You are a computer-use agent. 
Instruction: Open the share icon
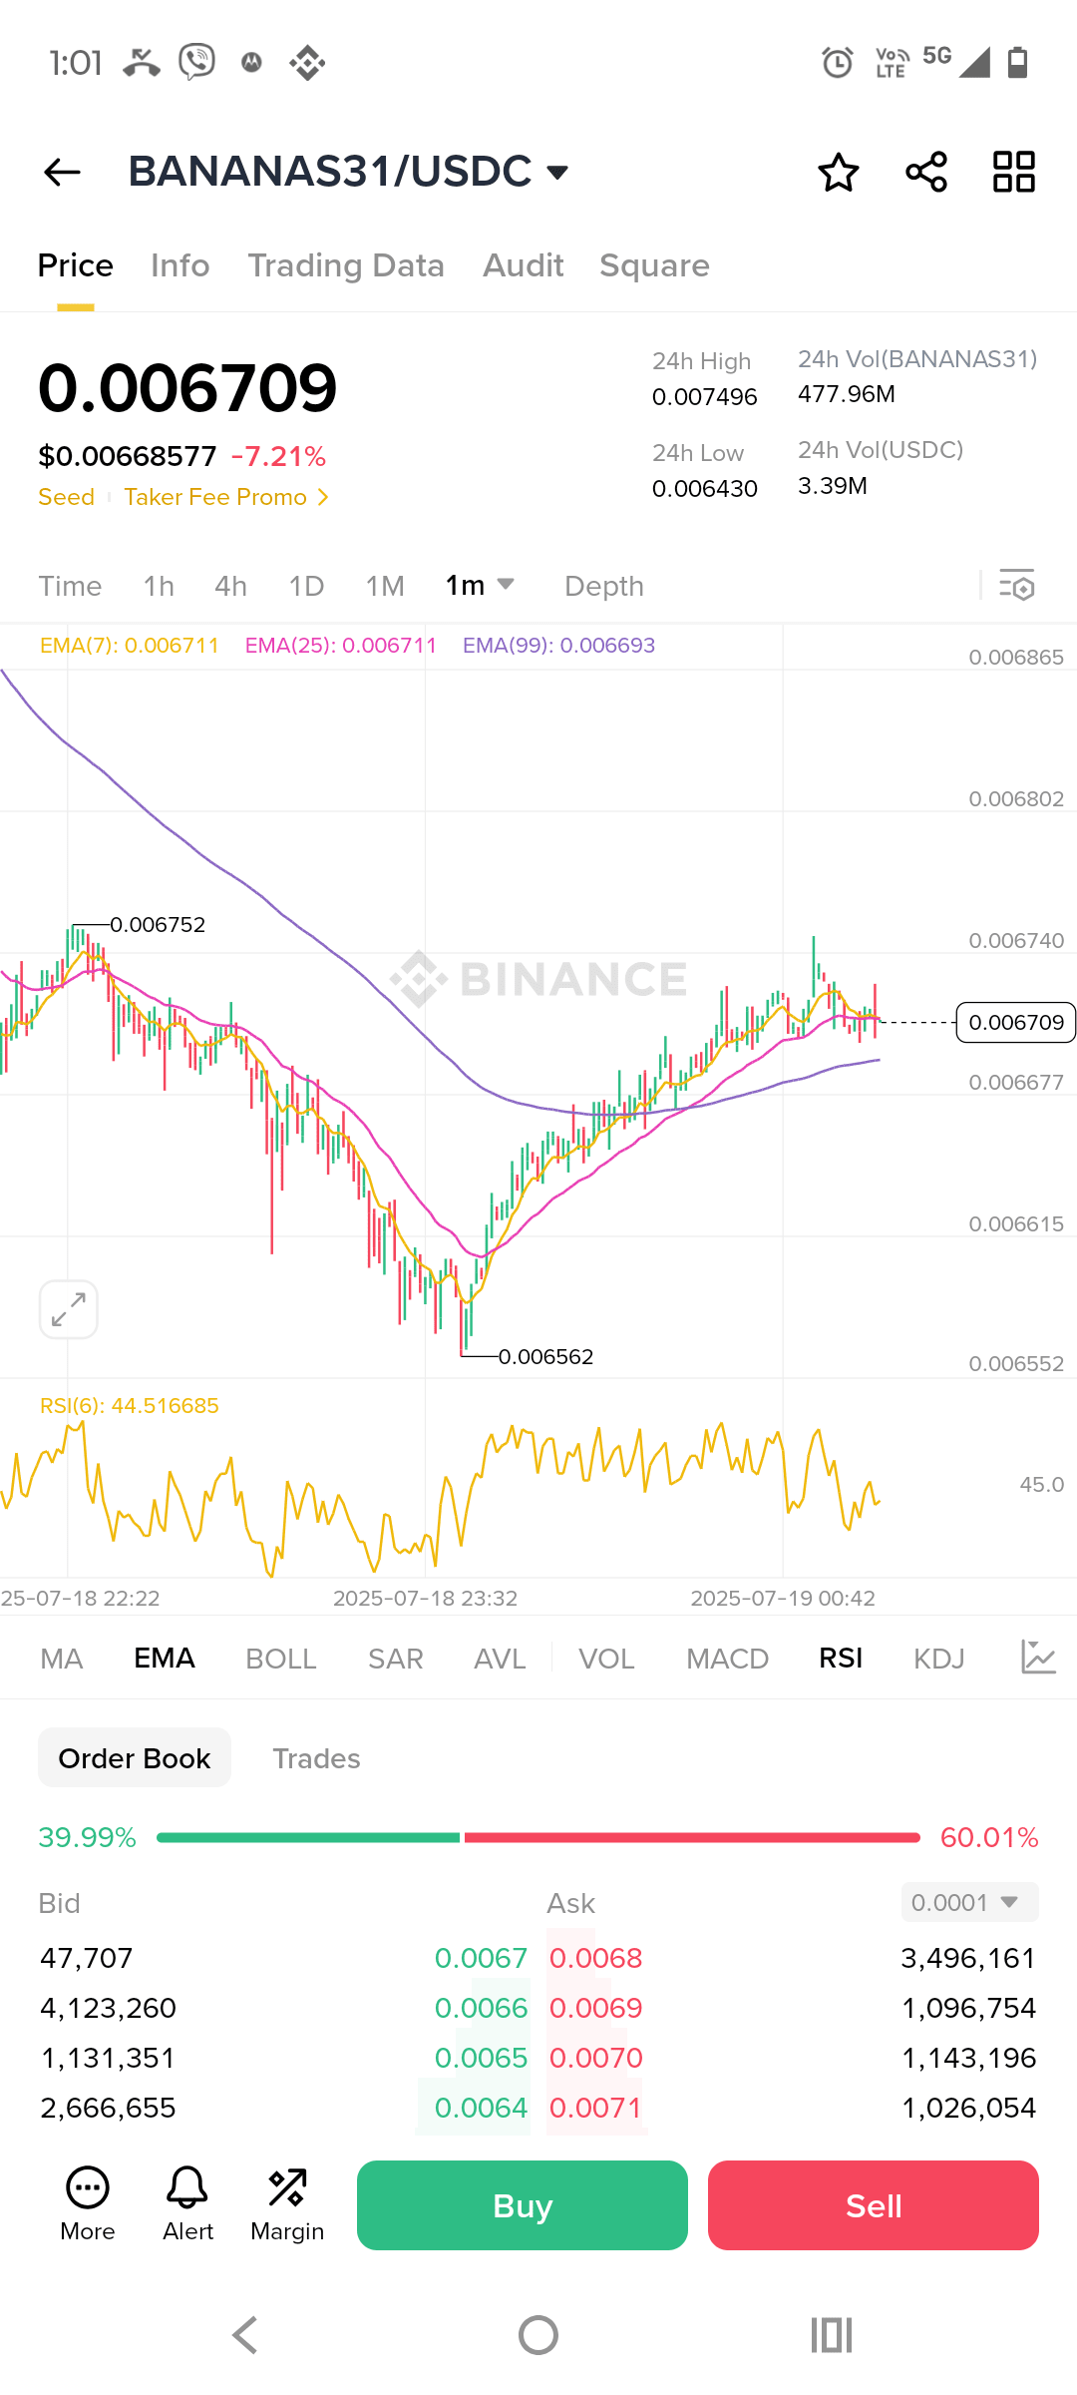(926, 172)
